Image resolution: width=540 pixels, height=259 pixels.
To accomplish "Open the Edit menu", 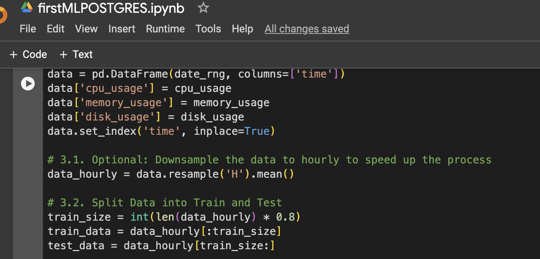I will 55,29.
